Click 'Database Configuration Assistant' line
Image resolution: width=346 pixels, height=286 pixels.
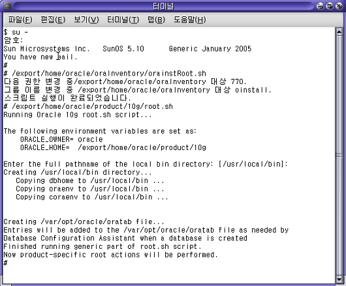(x=125, y=238)
